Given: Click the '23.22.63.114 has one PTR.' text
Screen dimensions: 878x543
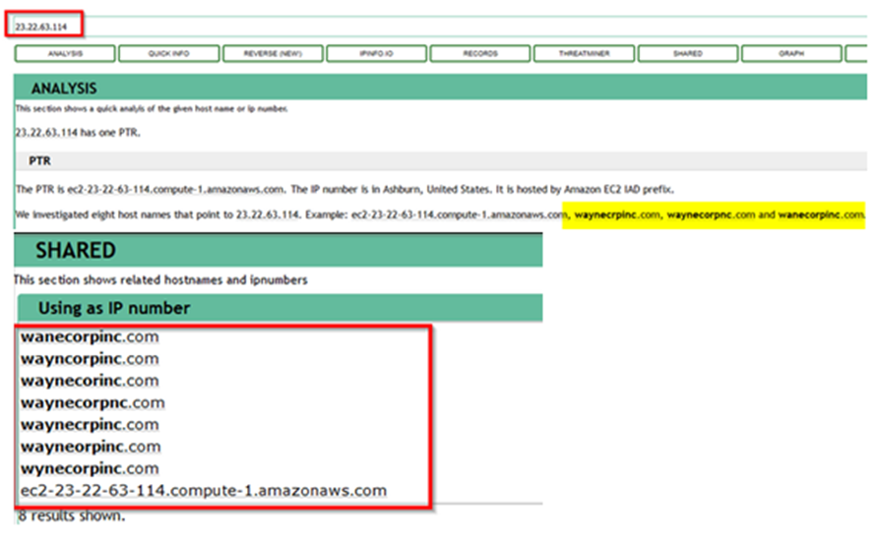Looking at the screenshot, I should [x=78, y=133].
